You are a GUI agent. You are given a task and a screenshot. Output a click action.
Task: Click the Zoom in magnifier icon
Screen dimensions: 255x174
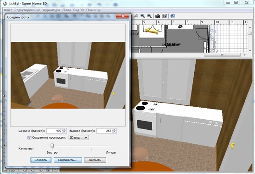(143, 16)
